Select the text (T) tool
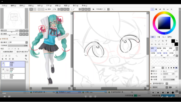181x102 pixels. point(166,41)
